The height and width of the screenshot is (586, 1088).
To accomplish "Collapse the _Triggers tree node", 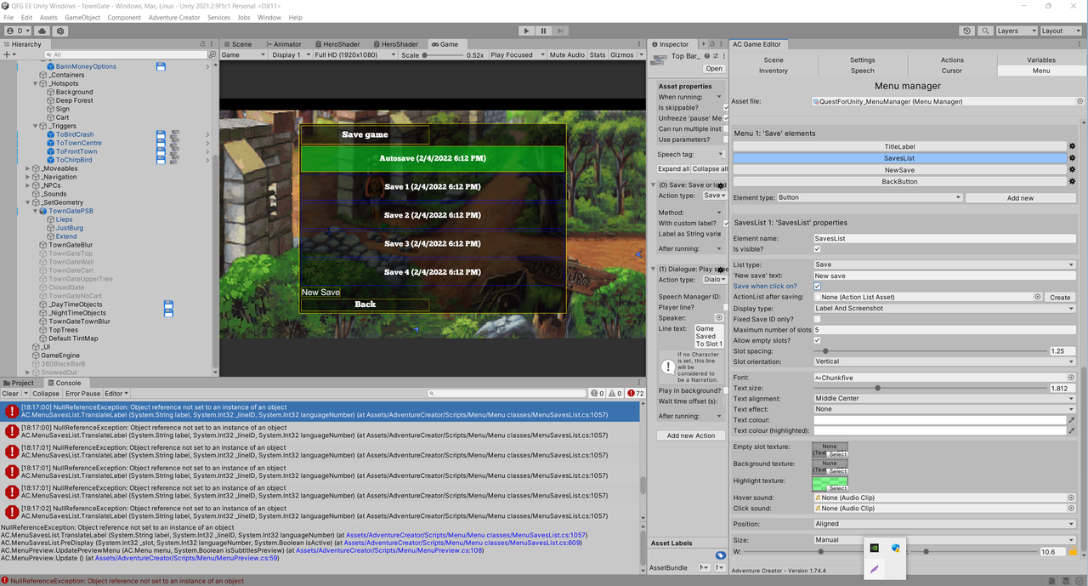I will 36,126.
